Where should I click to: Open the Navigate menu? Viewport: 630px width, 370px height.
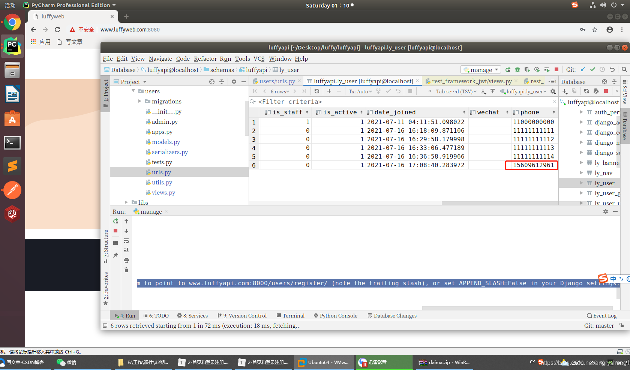[160, 58]
